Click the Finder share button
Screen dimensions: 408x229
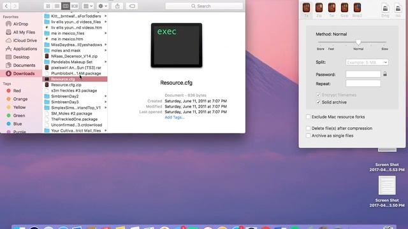(x=117, y=6)
